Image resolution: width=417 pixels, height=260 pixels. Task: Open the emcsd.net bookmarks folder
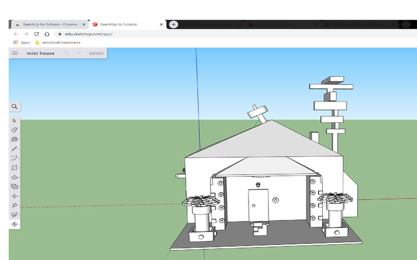tap(58, 42)
